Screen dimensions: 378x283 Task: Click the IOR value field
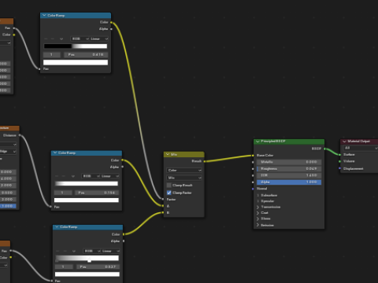tap(289, 175)
